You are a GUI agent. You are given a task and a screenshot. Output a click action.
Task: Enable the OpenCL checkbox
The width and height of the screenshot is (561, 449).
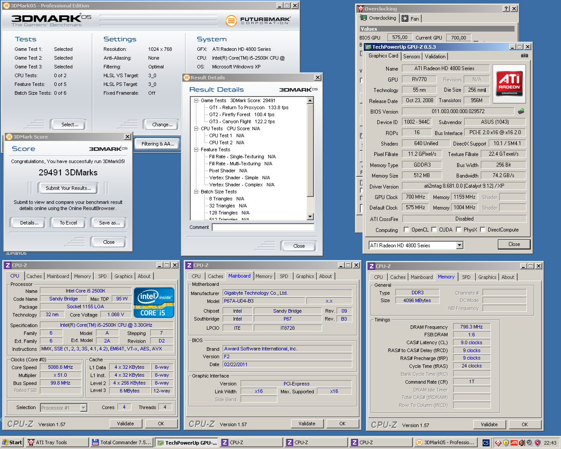pyautogui.click(x=406, y=229)
